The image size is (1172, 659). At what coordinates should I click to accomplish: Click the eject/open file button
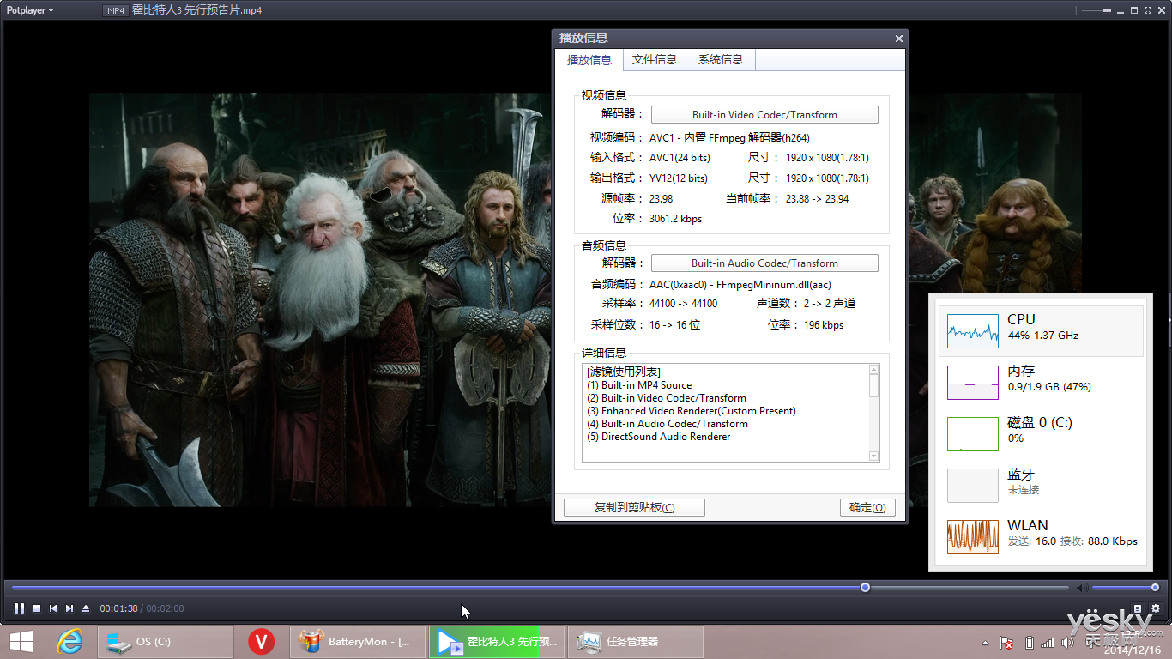pyautogui.click(x=86, y=608)
